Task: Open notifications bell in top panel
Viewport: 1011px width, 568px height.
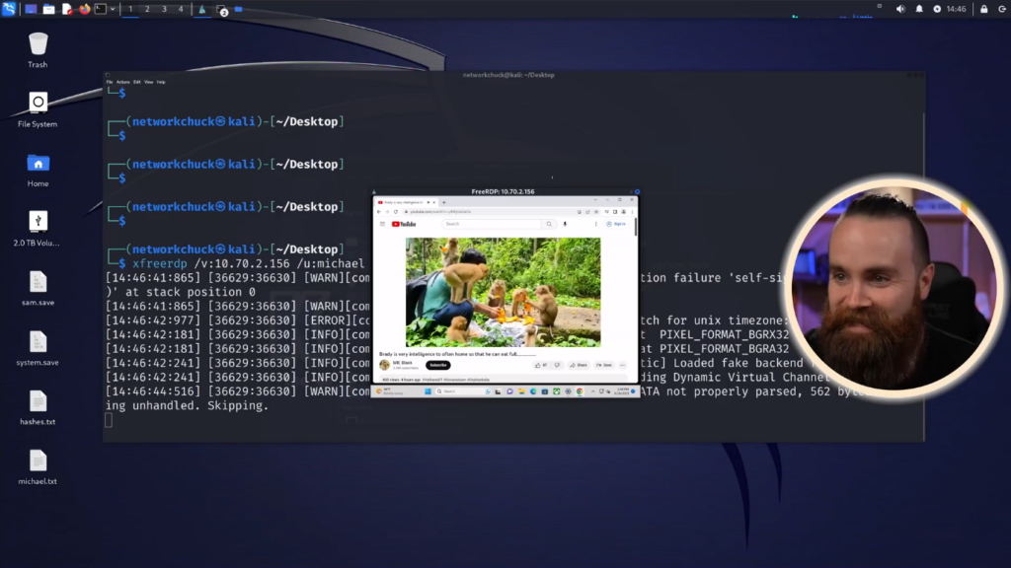Action: tap(919, 9)
